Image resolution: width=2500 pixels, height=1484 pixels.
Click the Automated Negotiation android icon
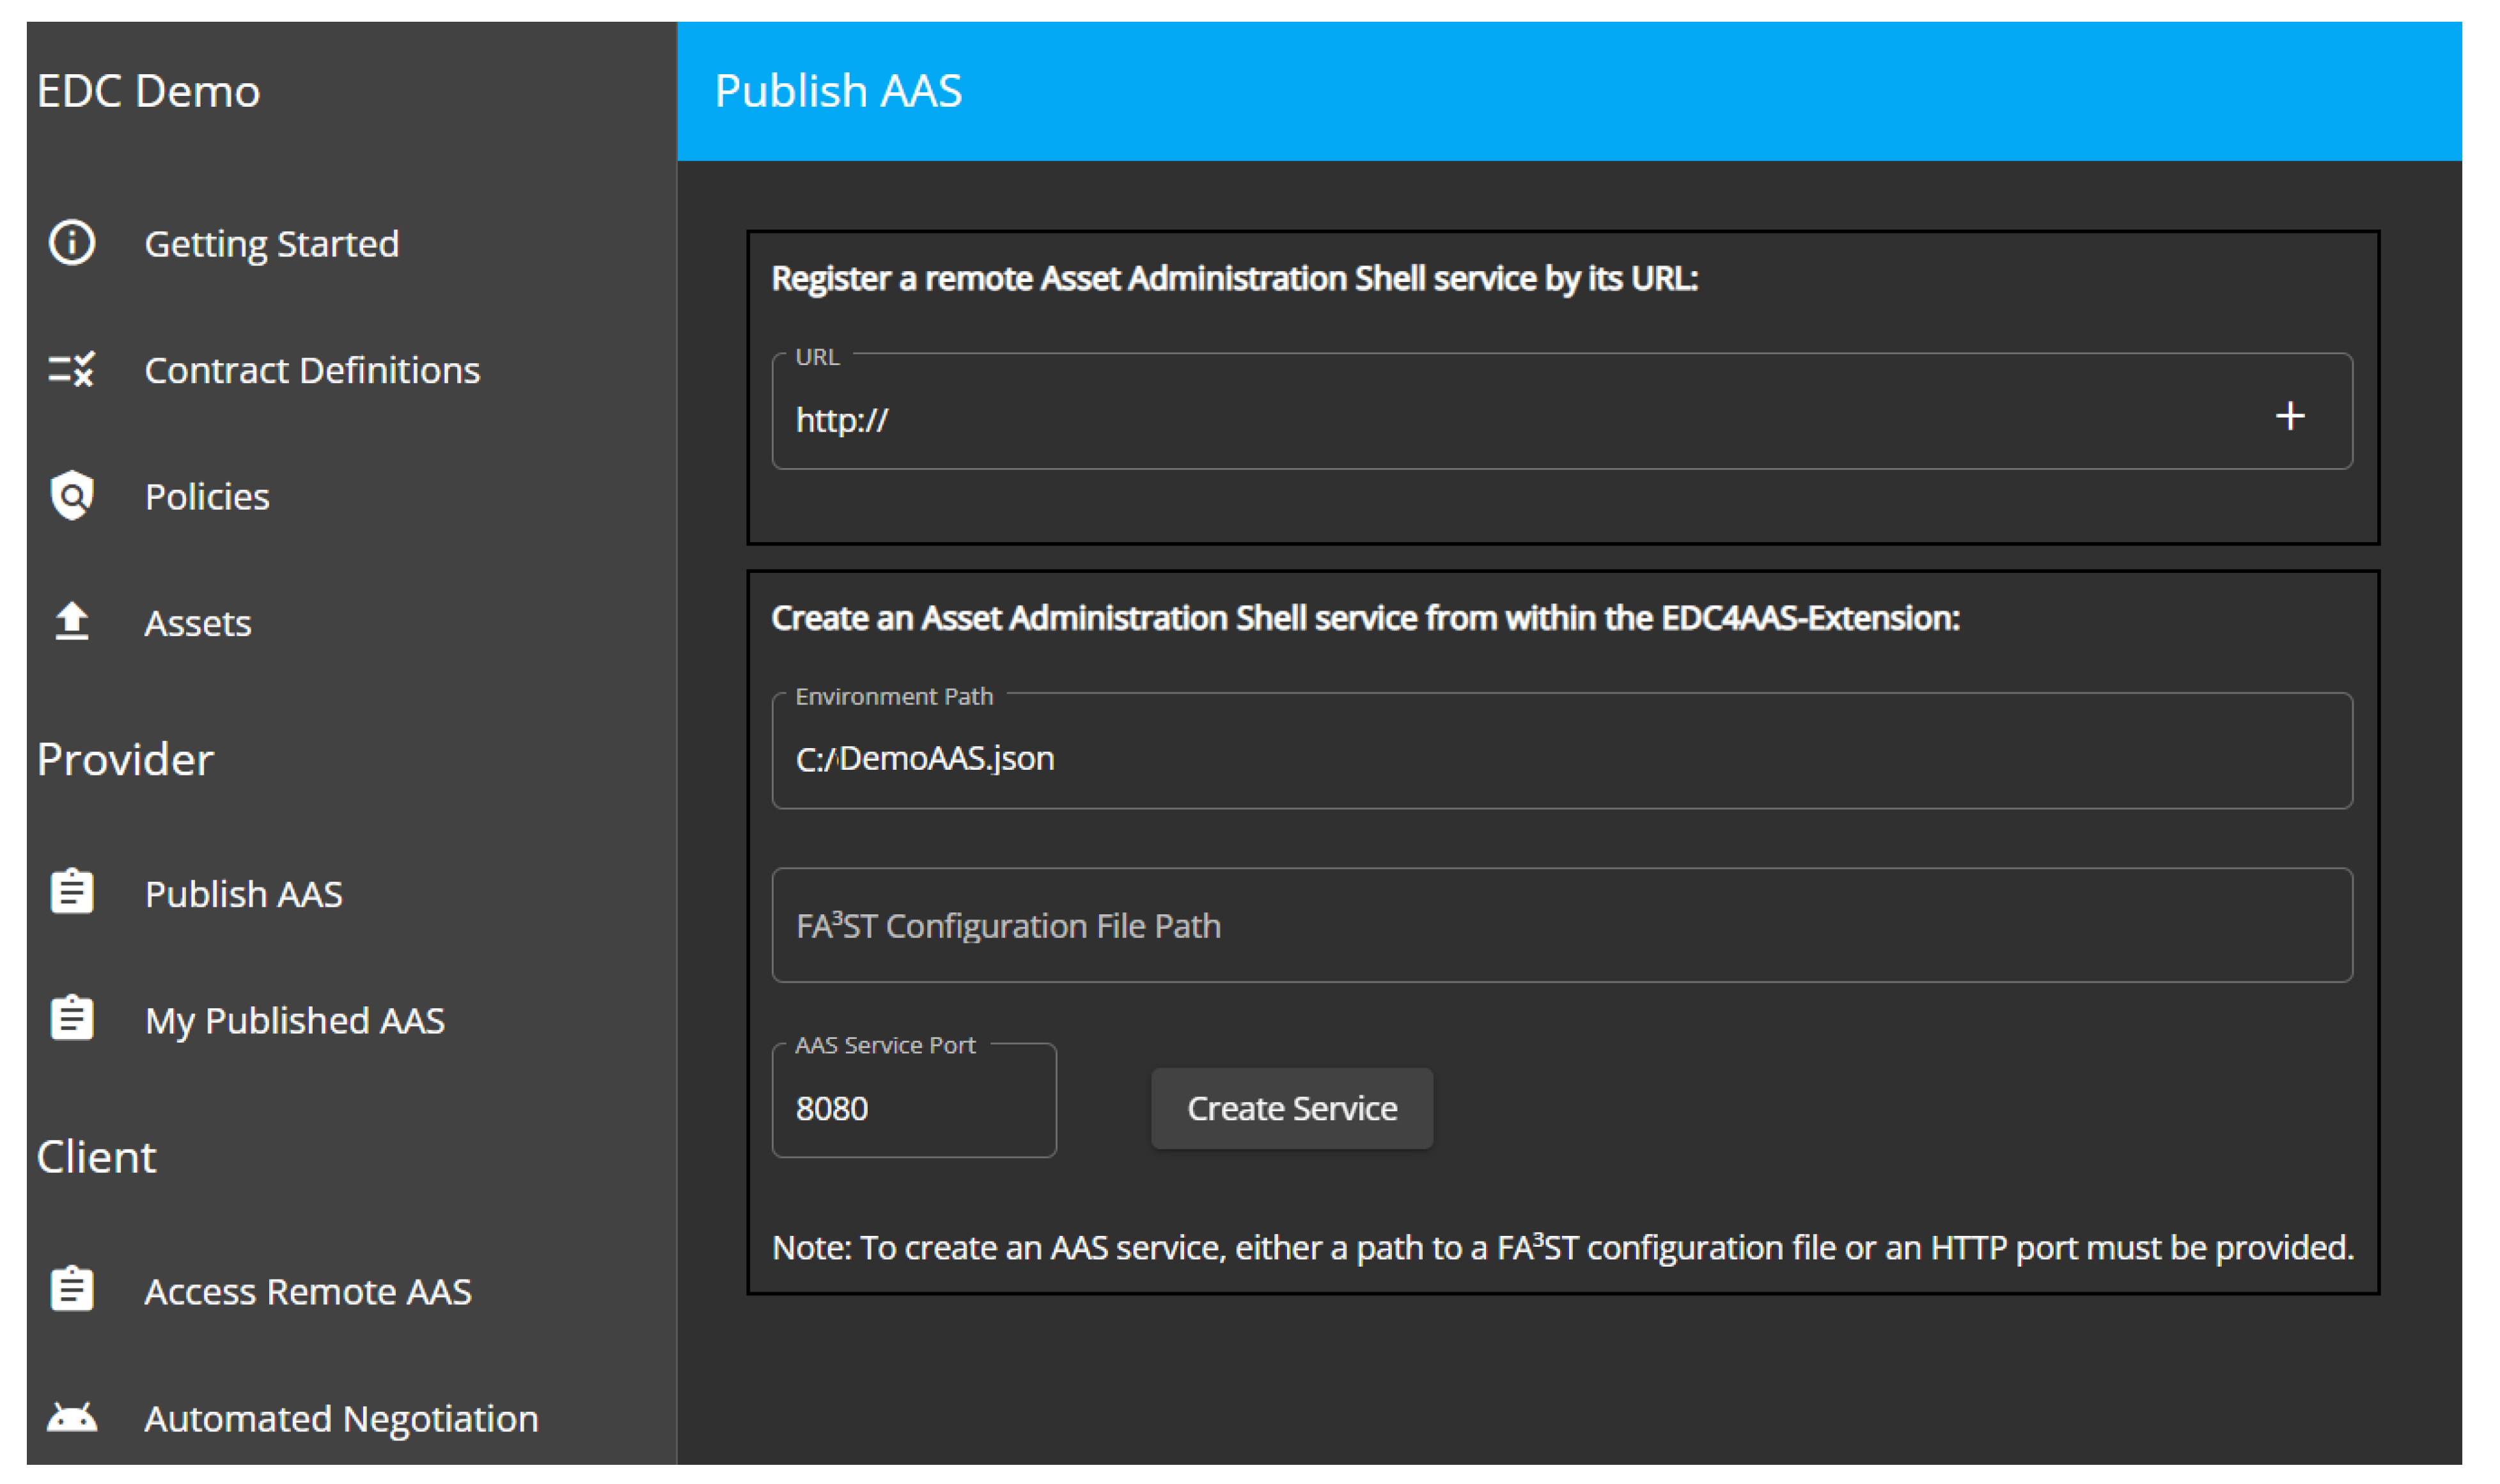(x=72, y=1418)
